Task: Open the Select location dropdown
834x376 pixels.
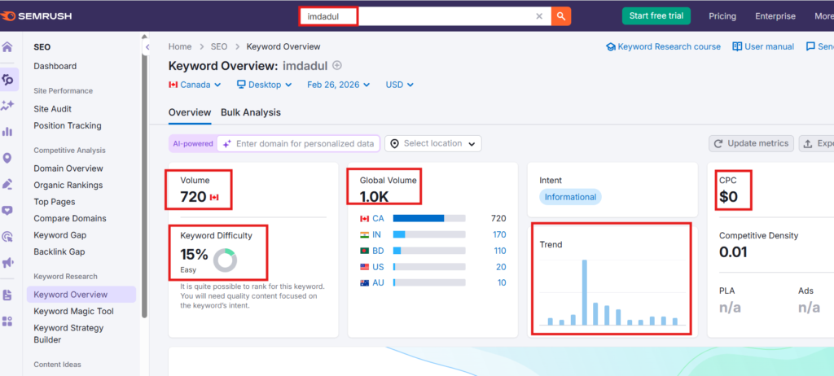Action: point(432,144)
